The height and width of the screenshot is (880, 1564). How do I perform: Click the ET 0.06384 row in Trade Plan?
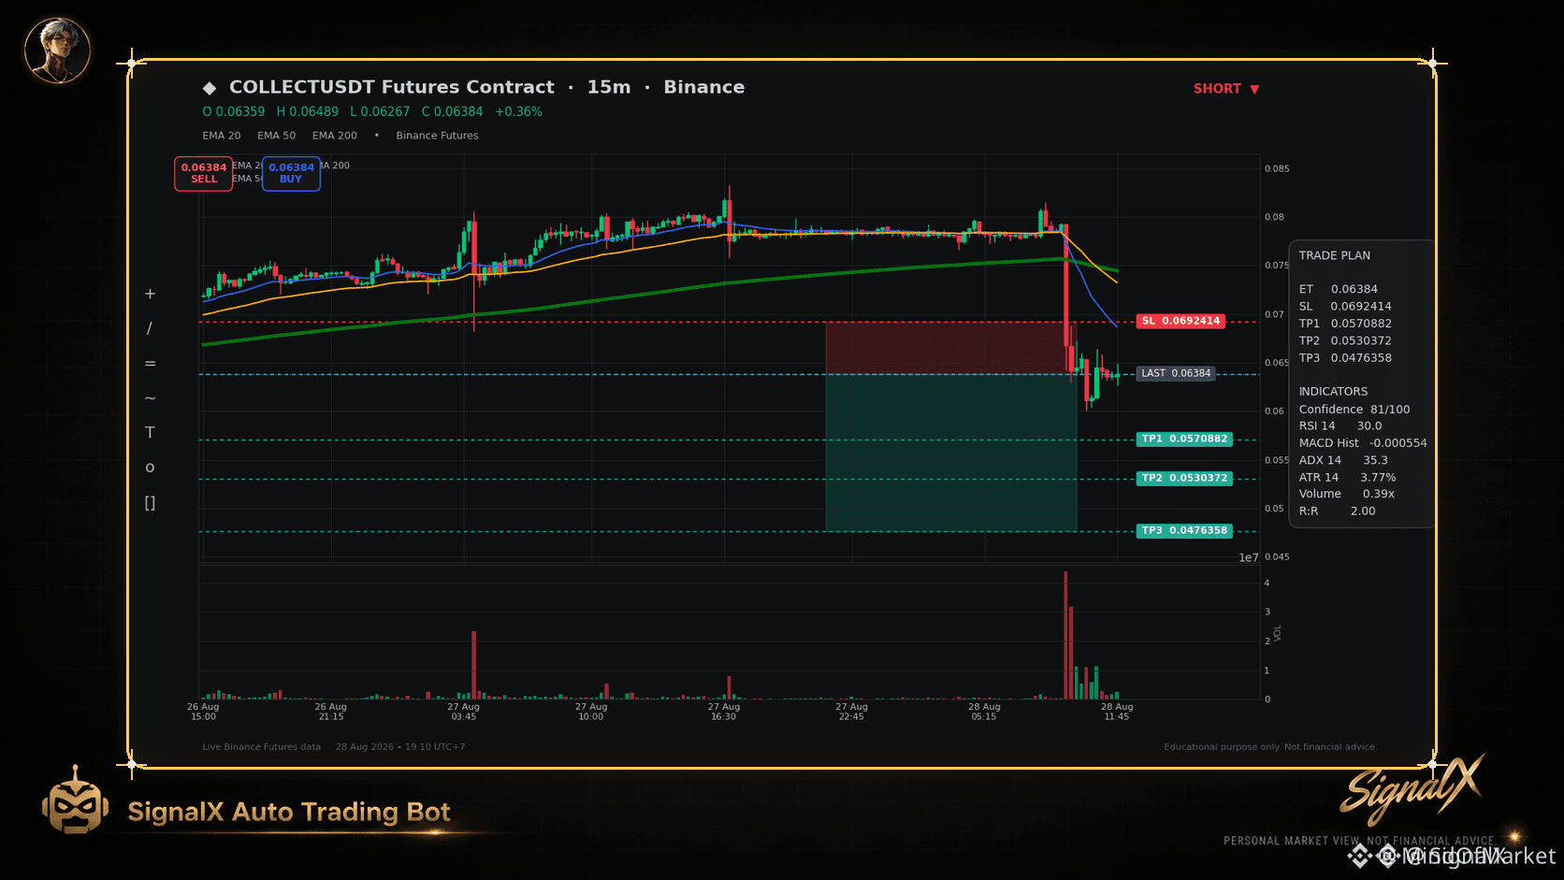coord(1339,289)
